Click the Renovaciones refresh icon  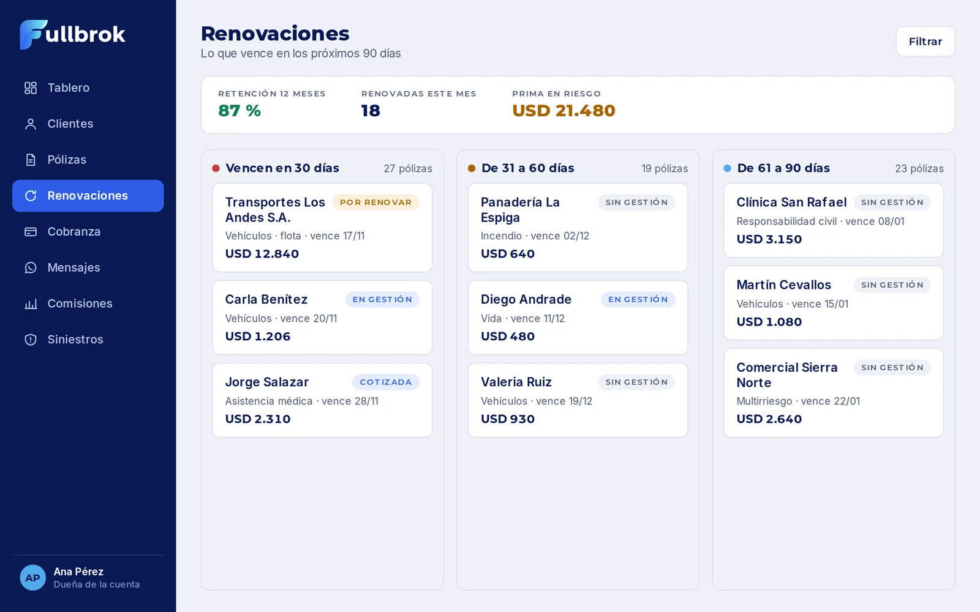pos(31,196)
